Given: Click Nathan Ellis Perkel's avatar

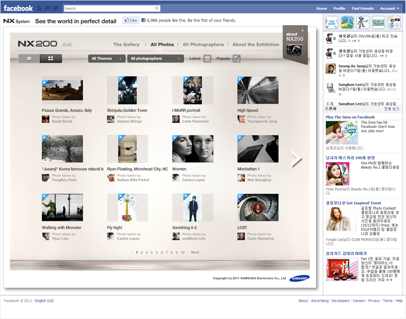Looking at the screenshot, I should click(x=111, y=178).
